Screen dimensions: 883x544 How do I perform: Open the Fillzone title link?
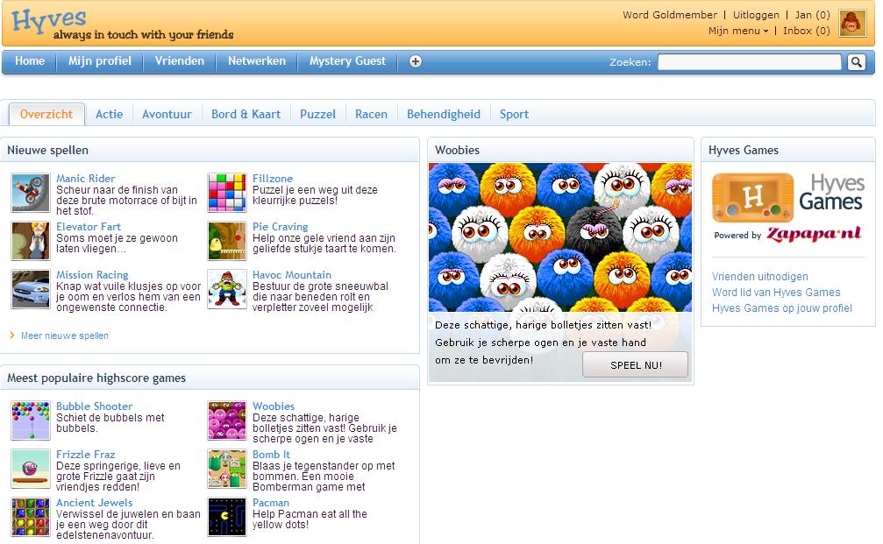273,179
